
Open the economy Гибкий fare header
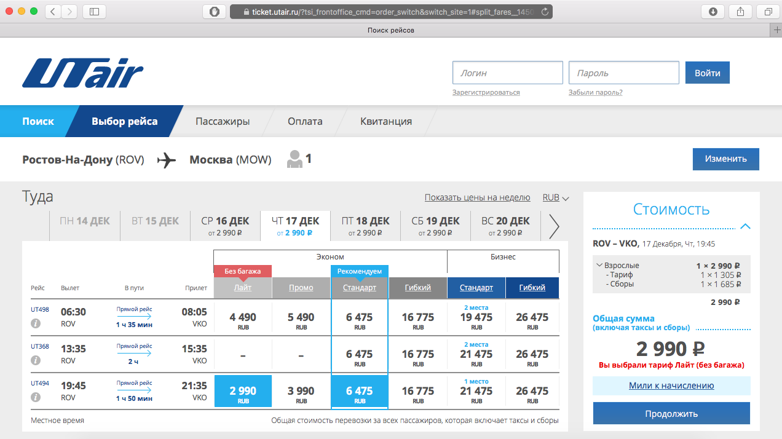[x=418, y=288]
